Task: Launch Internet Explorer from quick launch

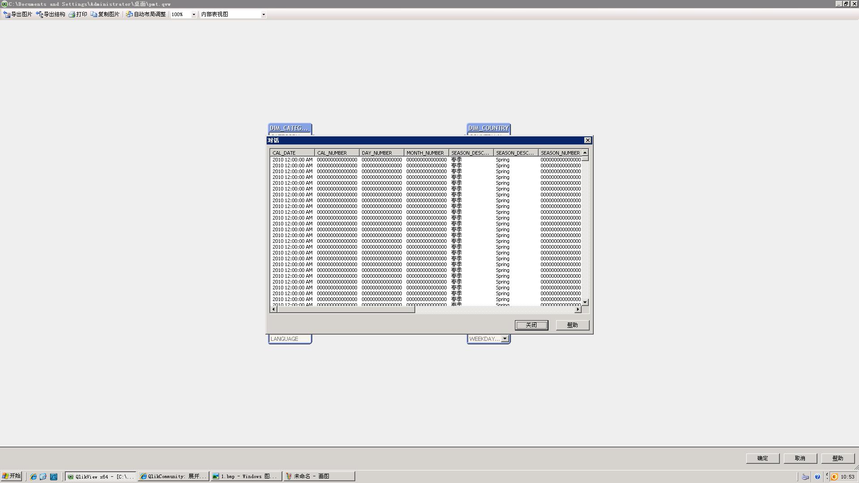Action: (33, 477)
